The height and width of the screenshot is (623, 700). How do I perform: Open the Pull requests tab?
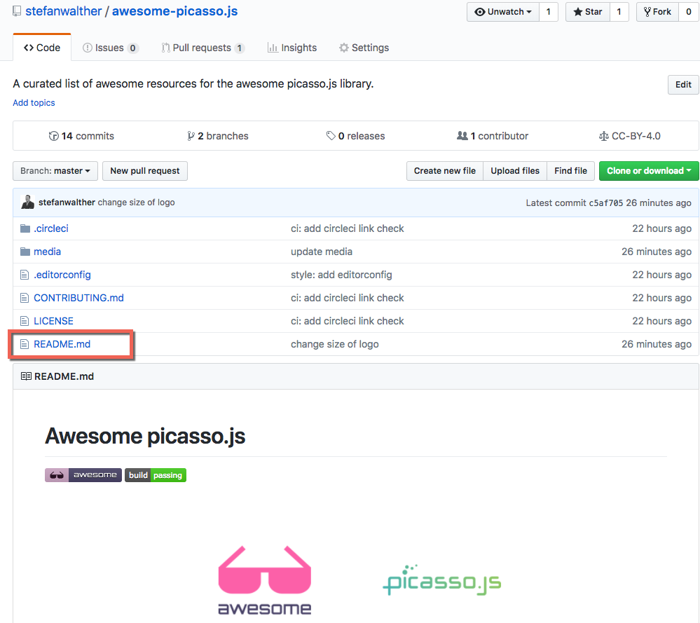click(203, 48)
